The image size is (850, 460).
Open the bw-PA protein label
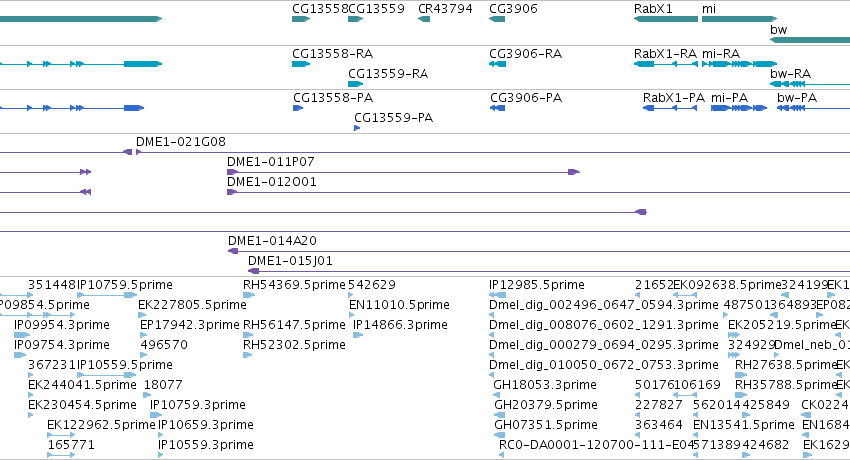point(797,98)
